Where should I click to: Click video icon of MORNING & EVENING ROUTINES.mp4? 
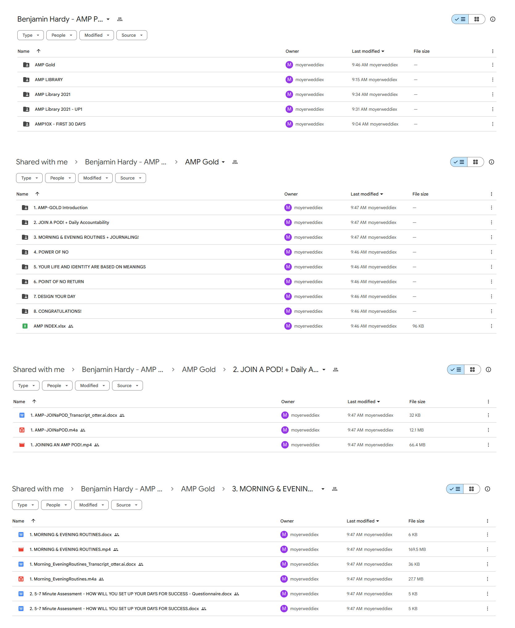tap(21, 549)
